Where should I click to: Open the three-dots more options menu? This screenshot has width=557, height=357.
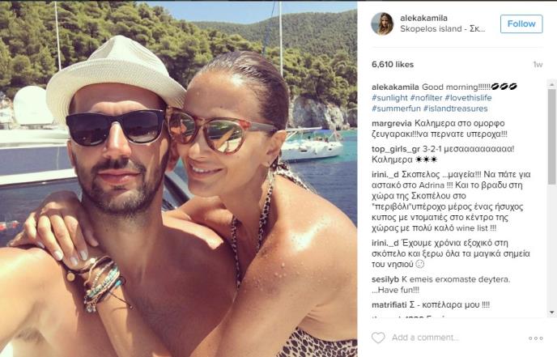point(536,338)
